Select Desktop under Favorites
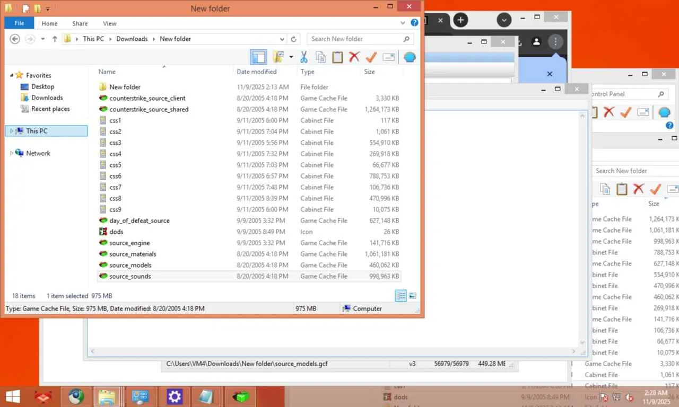 (x=42, y=86)
